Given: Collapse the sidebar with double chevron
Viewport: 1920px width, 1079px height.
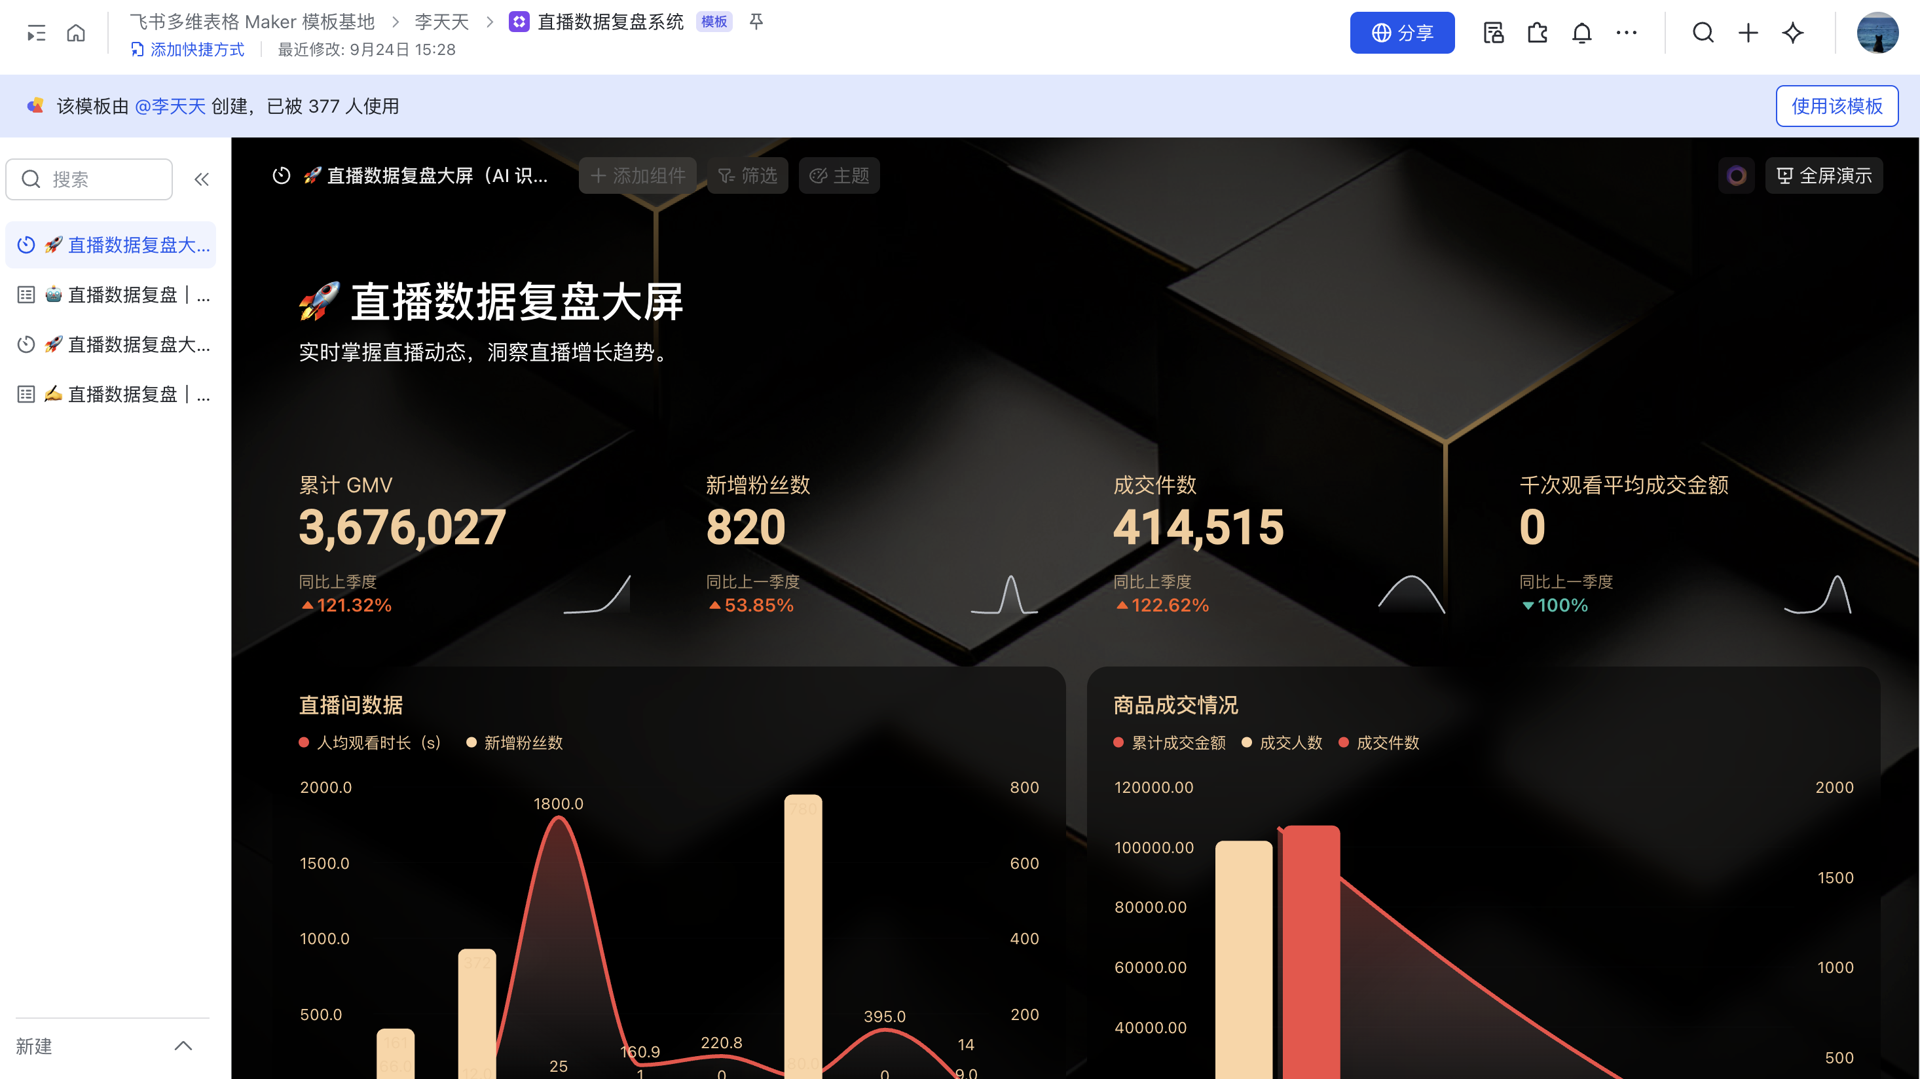Looking at the screenshot, I should coord(201,179).
